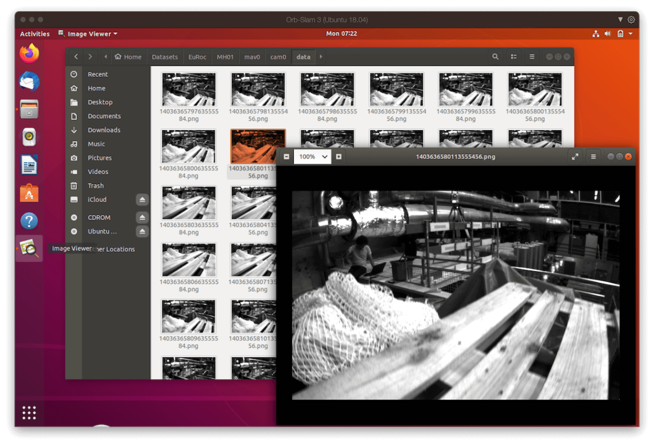654x445 pixels.
Task: Navigate to the Datasets breadcrumb folder
Action: (165, 57)
